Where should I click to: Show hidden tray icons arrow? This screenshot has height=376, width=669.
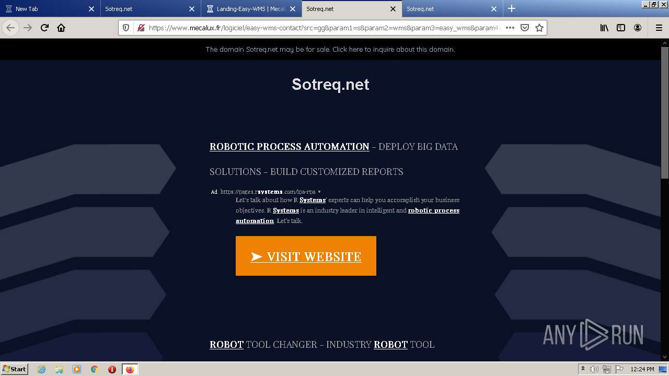pos(583,369)
